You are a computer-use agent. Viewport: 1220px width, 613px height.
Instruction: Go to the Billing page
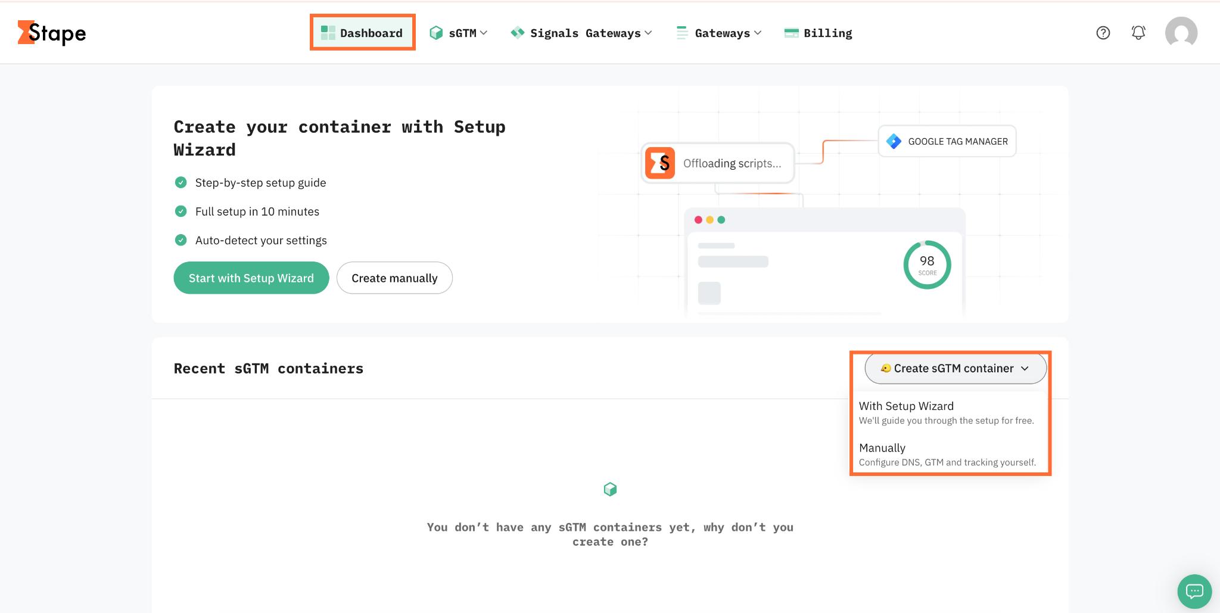[818, 33]
